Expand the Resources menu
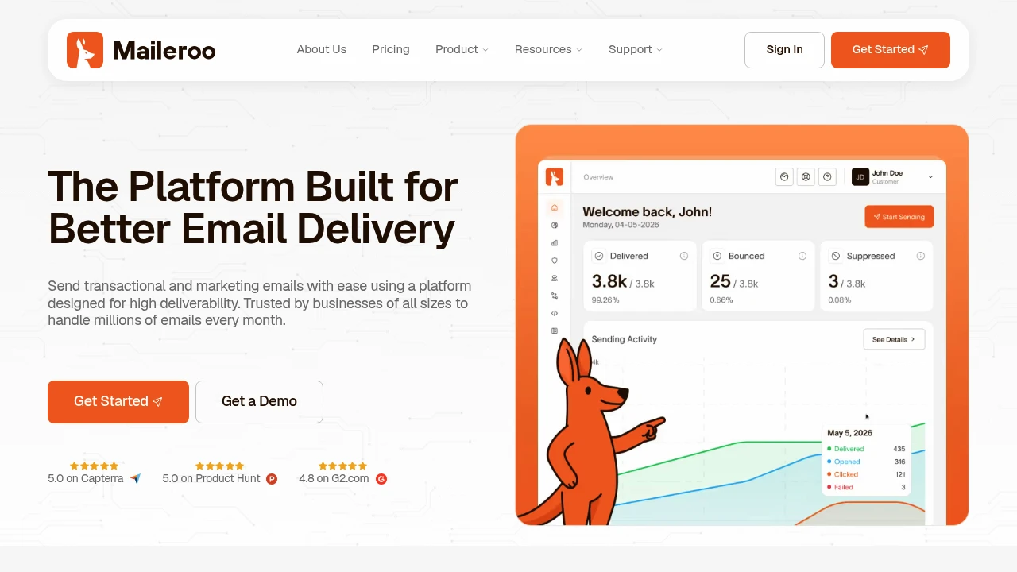 click(x=548, y=49)
